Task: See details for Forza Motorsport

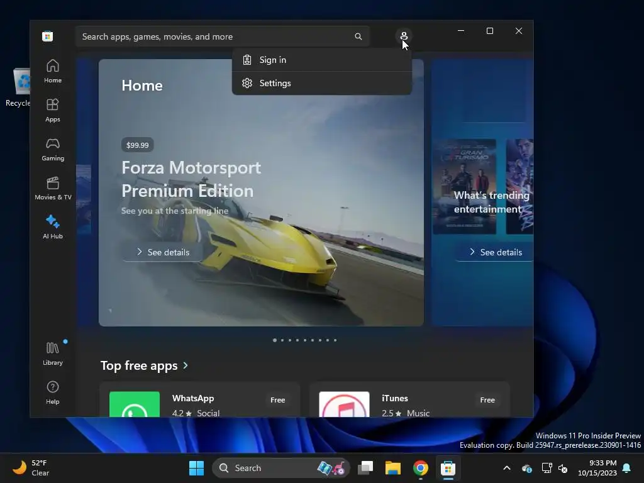Action: point(163,252)
